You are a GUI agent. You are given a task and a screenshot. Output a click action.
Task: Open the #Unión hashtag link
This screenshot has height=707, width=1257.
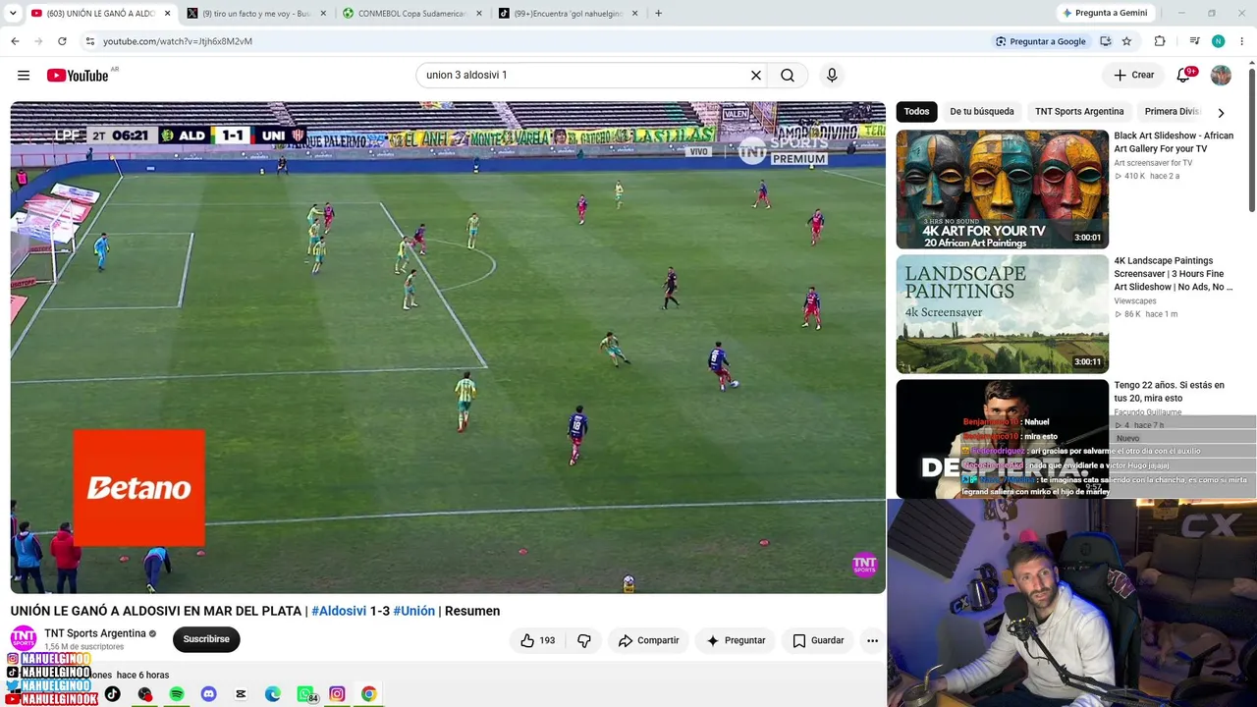click(413, 611)
